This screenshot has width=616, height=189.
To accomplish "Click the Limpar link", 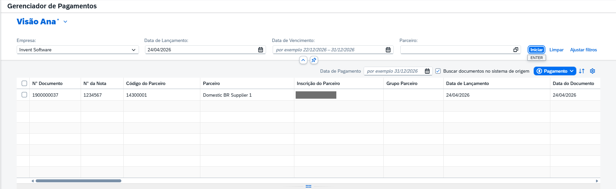I will tap(556, 50).
